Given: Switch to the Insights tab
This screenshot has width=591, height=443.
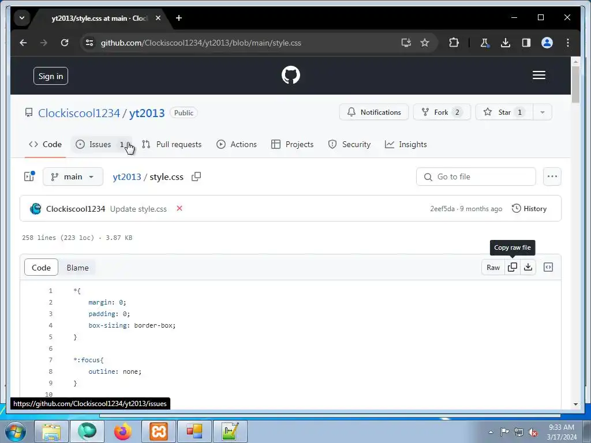Looking at the screenshot, I should (x=406, y=144).
